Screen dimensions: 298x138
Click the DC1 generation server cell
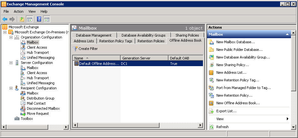pos(124,64)
